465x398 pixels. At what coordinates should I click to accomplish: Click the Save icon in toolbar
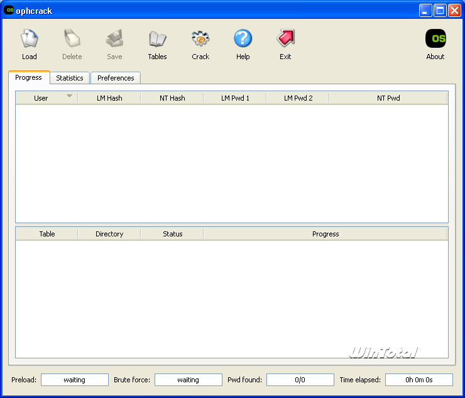pyautogui.click(x=114, y=40)
